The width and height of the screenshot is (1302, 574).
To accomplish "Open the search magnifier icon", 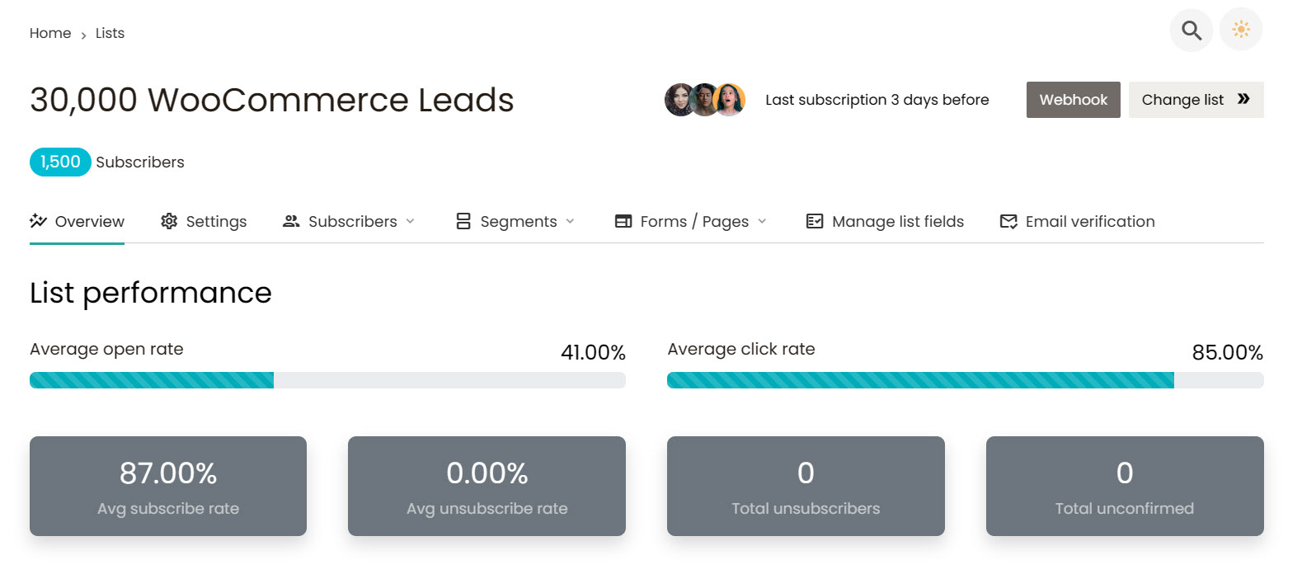I will click(x=1191, y=31).
